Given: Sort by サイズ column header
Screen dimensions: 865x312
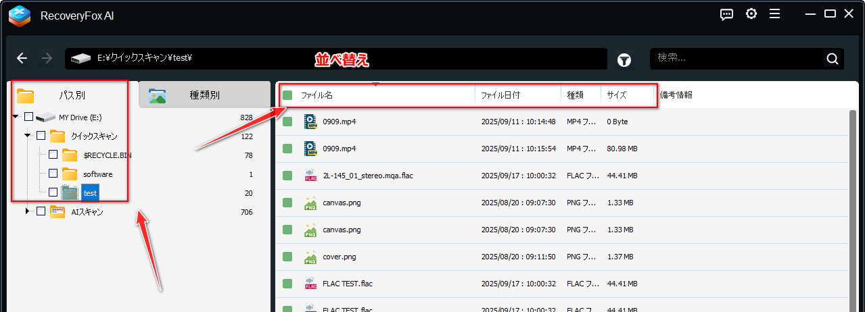Looking at the screenshot, I should [616, 95].
